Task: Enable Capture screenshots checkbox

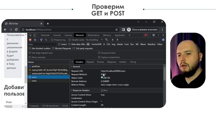Action: click(x=99, y=57)
